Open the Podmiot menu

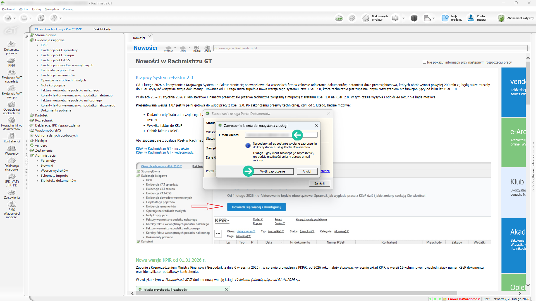click(8, 9)
